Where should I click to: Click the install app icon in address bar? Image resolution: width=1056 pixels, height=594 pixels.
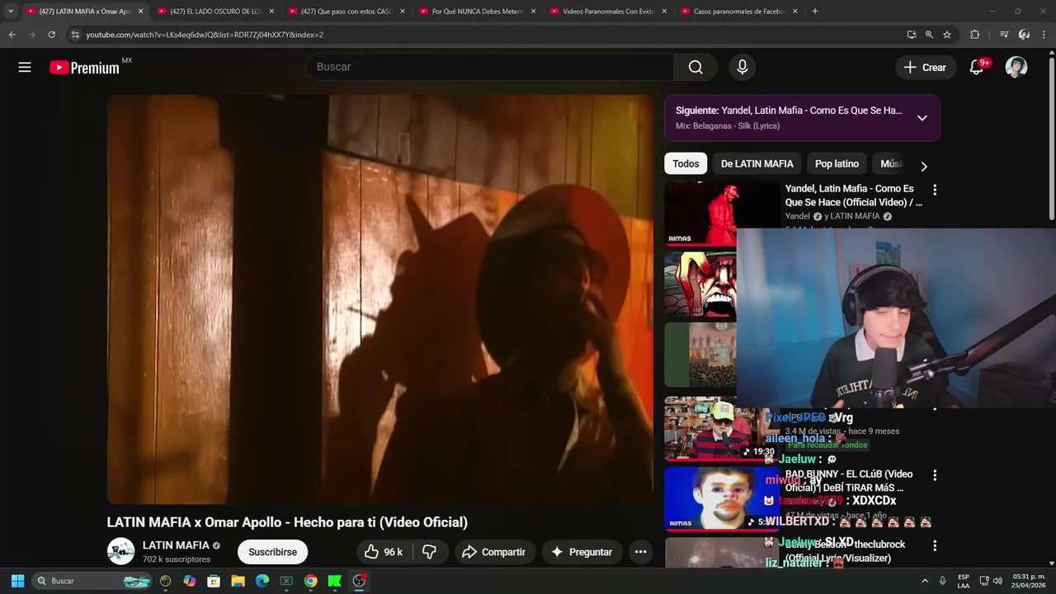[x=911, y=35]
